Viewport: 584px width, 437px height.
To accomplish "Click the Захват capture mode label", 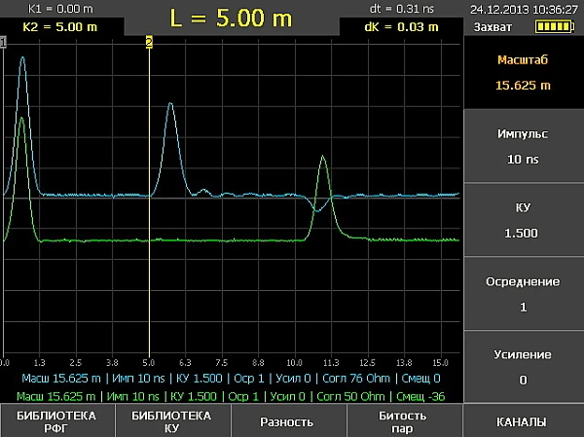I will [x=493, y=27].
